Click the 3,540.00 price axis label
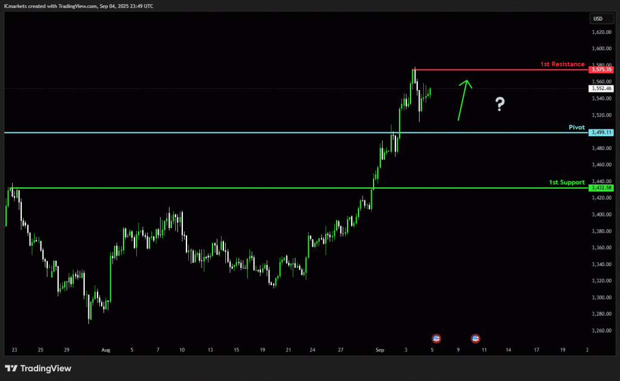This screenshot has height=381, width=620. tap(601, 99)
